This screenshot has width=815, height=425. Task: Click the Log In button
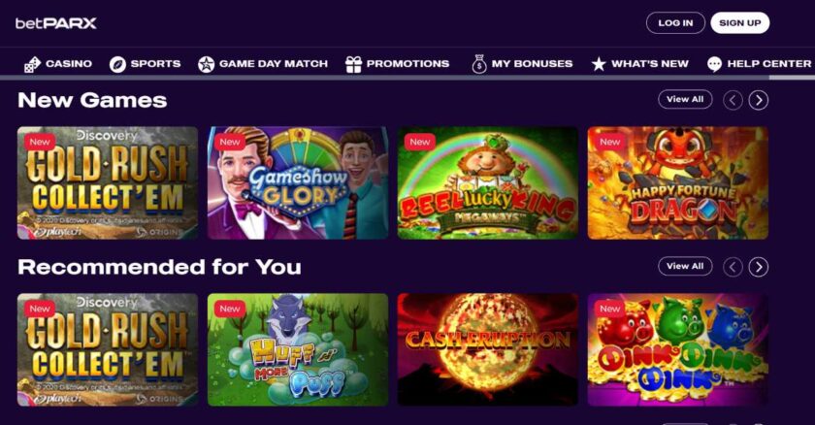675,23
